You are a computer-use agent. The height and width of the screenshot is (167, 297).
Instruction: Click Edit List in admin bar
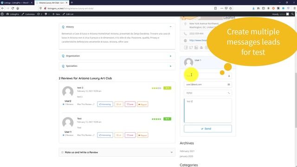tap(68, 14)
